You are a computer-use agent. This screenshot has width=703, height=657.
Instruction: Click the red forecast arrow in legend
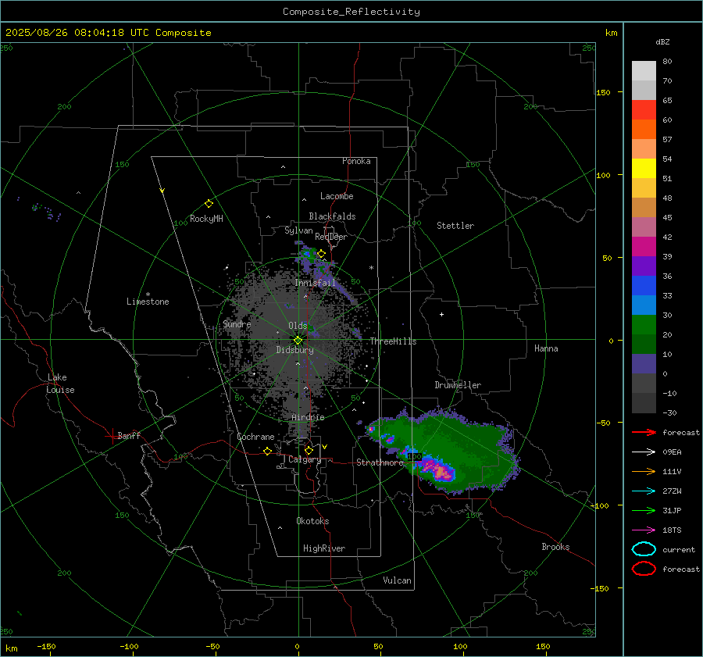[644, 432]
